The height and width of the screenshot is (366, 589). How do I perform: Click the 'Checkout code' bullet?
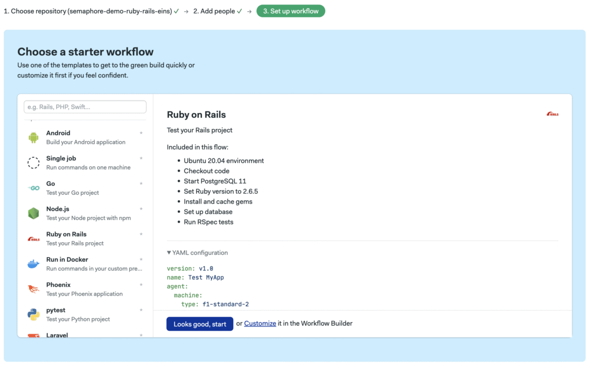tap(206, 171)
